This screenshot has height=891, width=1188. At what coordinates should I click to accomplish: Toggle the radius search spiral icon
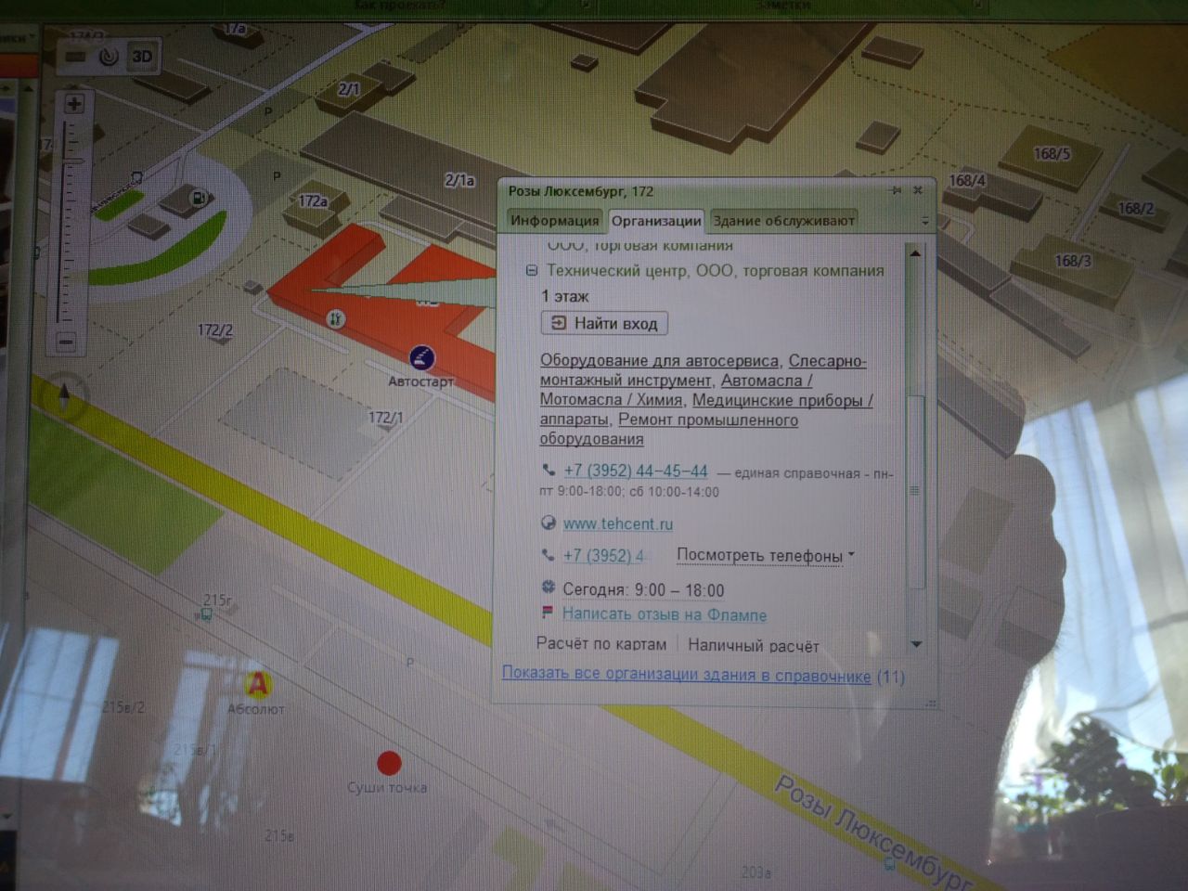(110, 57)
